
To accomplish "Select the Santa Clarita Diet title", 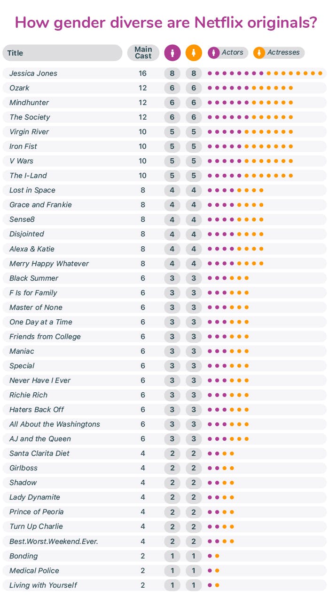I will pos(39,453).
